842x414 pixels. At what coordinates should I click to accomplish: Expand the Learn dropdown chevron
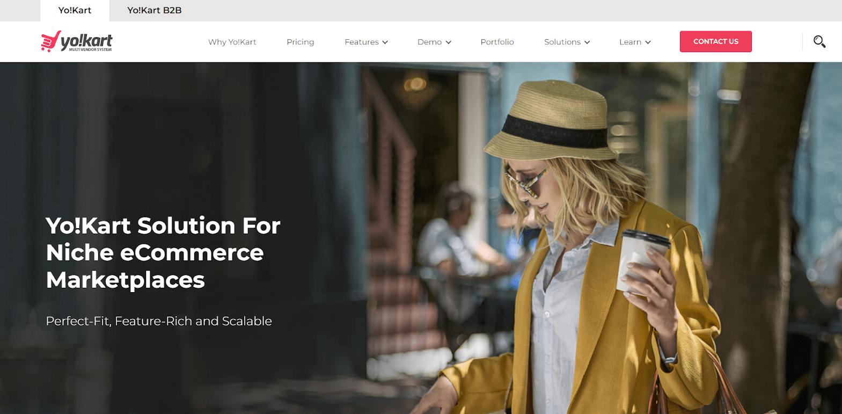point(648,42)
